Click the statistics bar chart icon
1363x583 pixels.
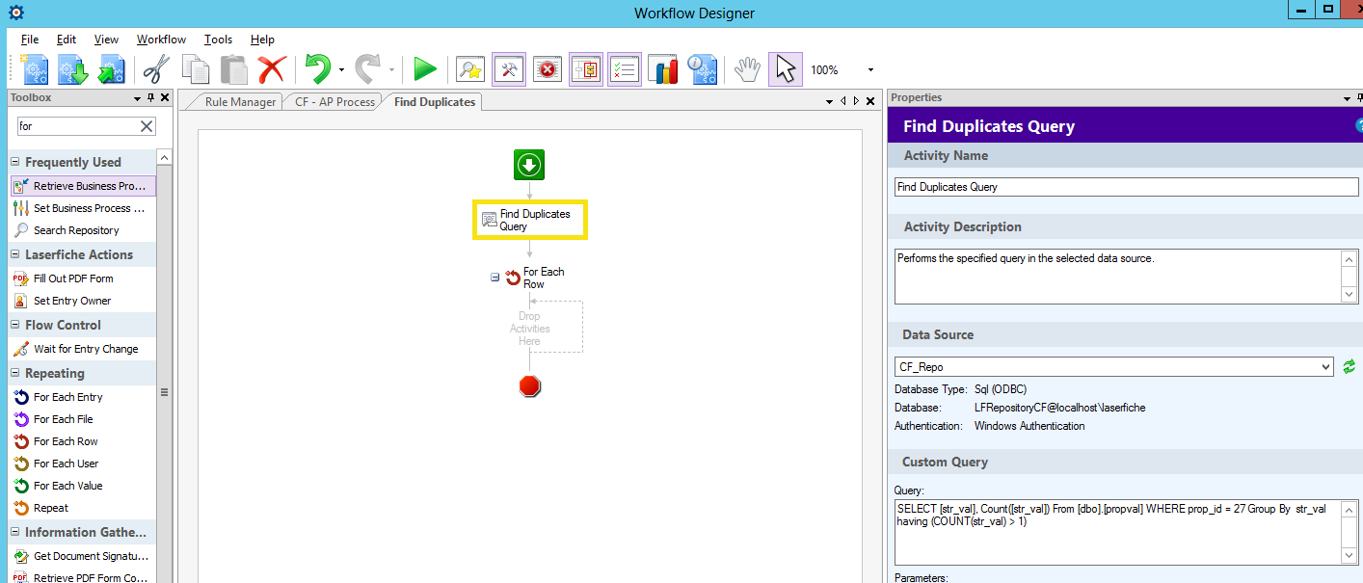tap(662, 69)
